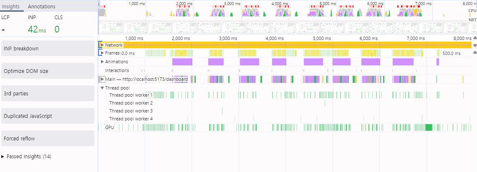Click the first screenshot thumbnail in the overview filmstrip

(x=111, y=27)
